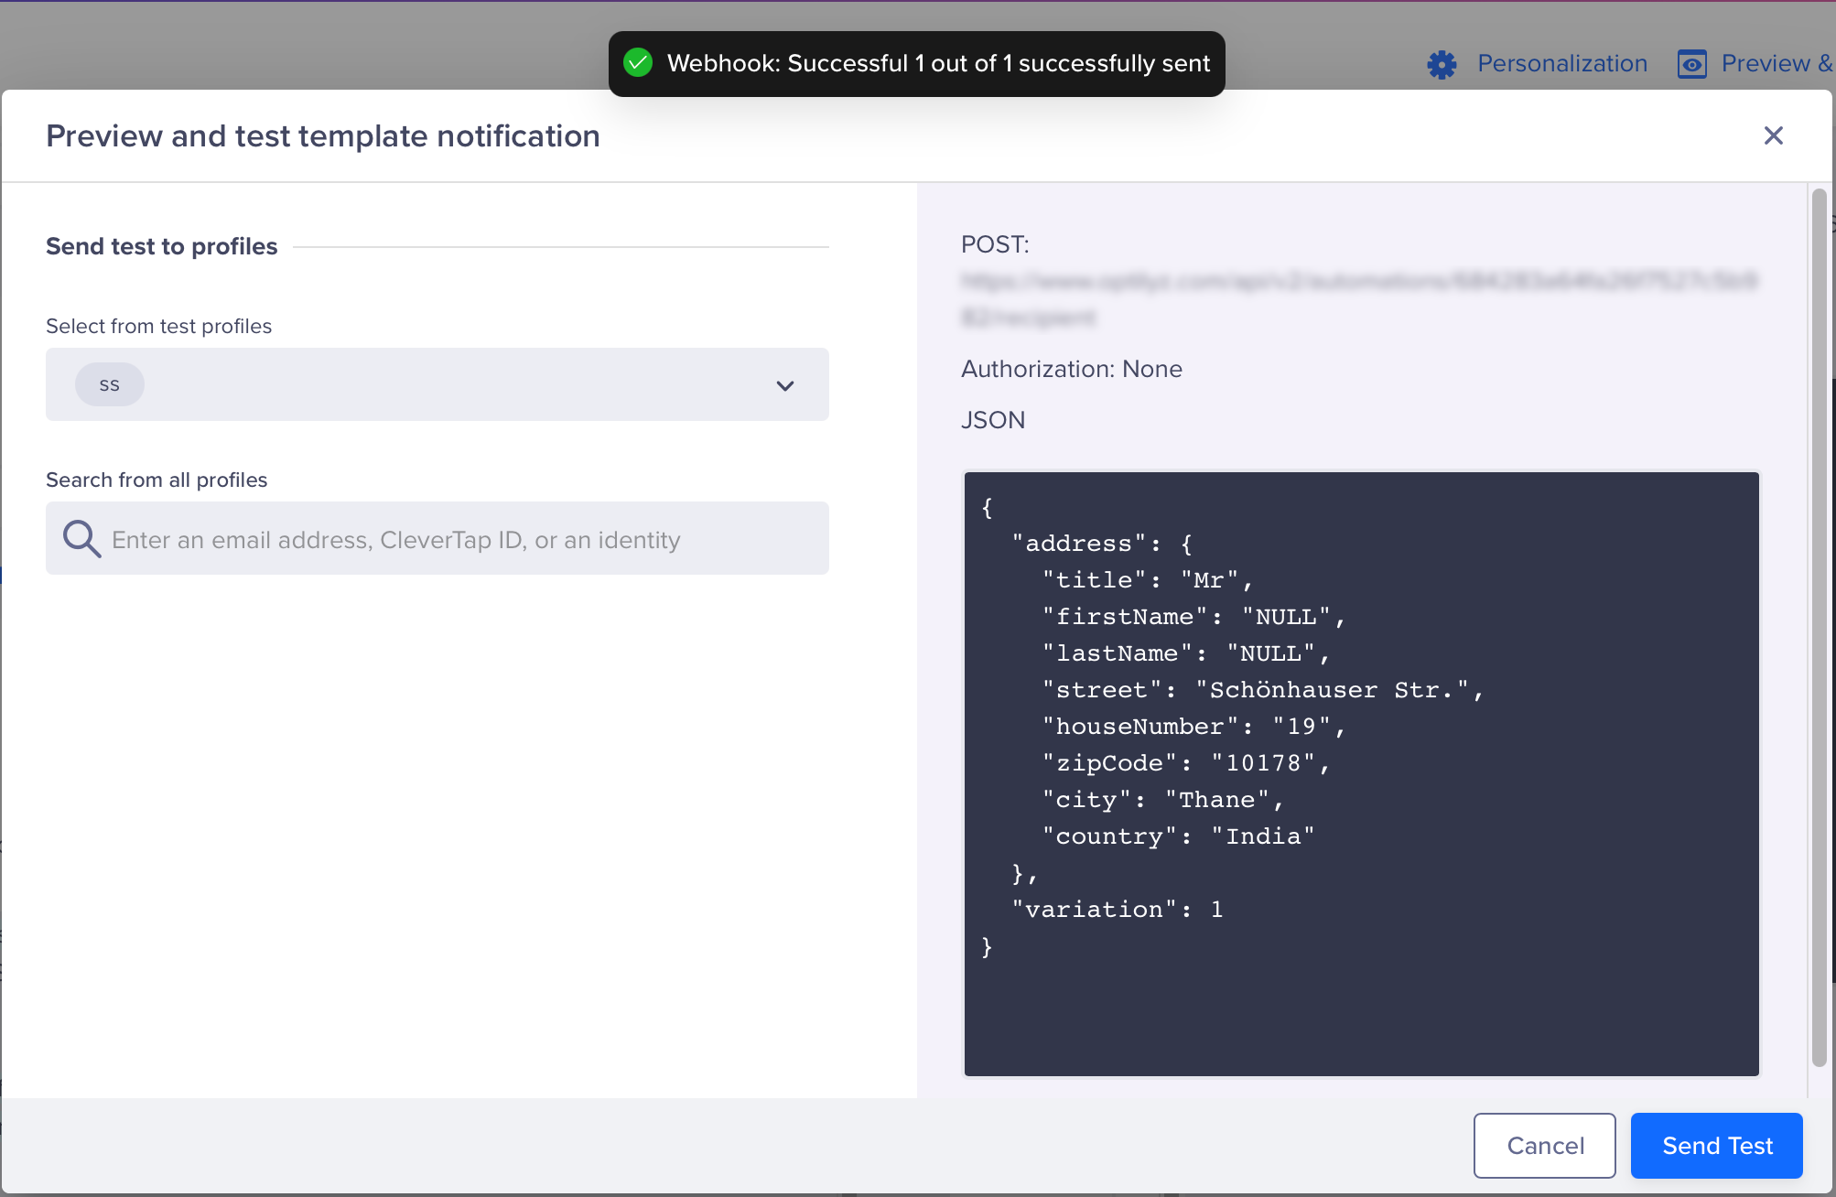Viewport: 1836px width, 1197px height.
Task: Click the webhook success toast message
Action: 917,63
